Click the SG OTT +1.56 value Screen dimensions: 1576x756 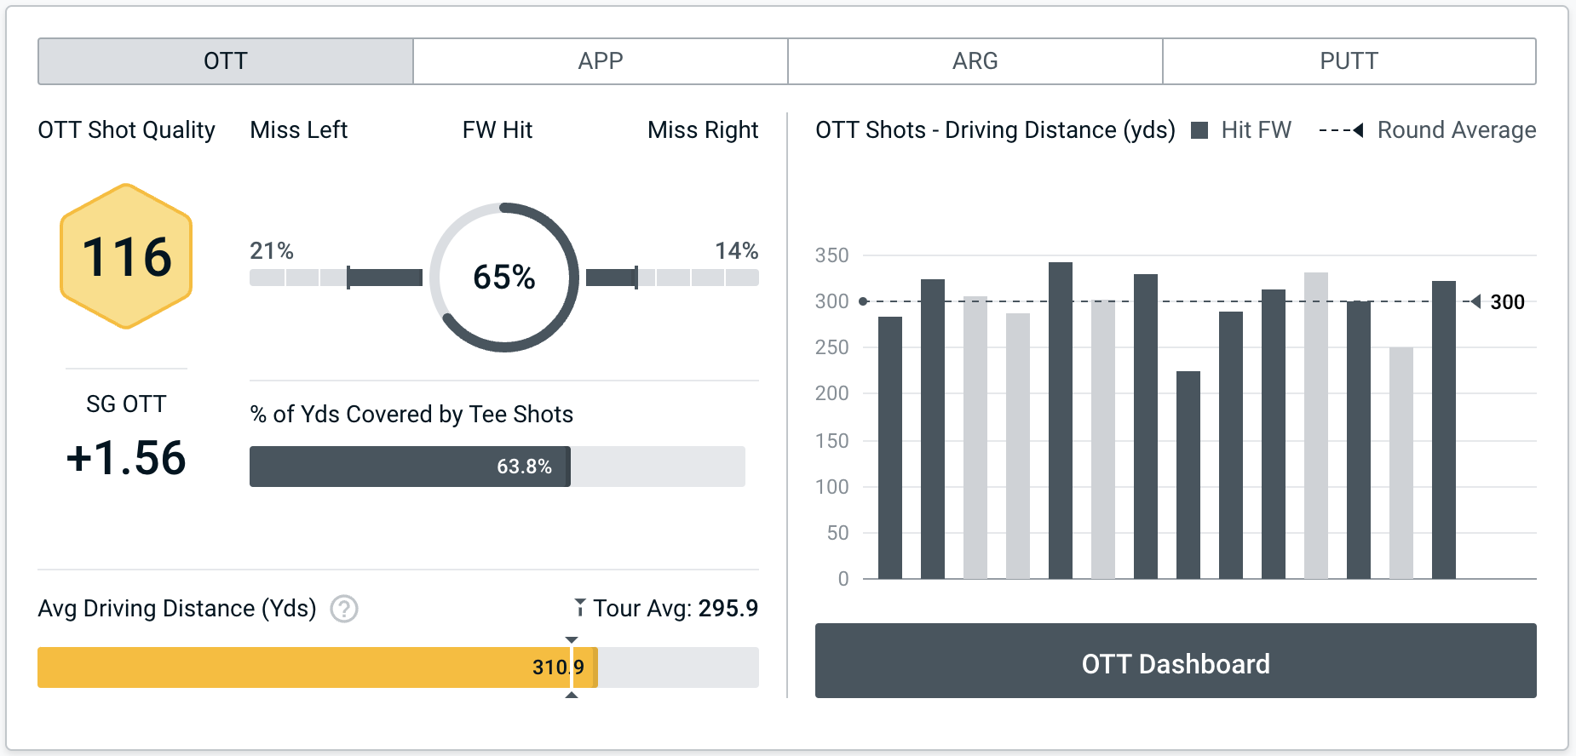tap(126, 458)
